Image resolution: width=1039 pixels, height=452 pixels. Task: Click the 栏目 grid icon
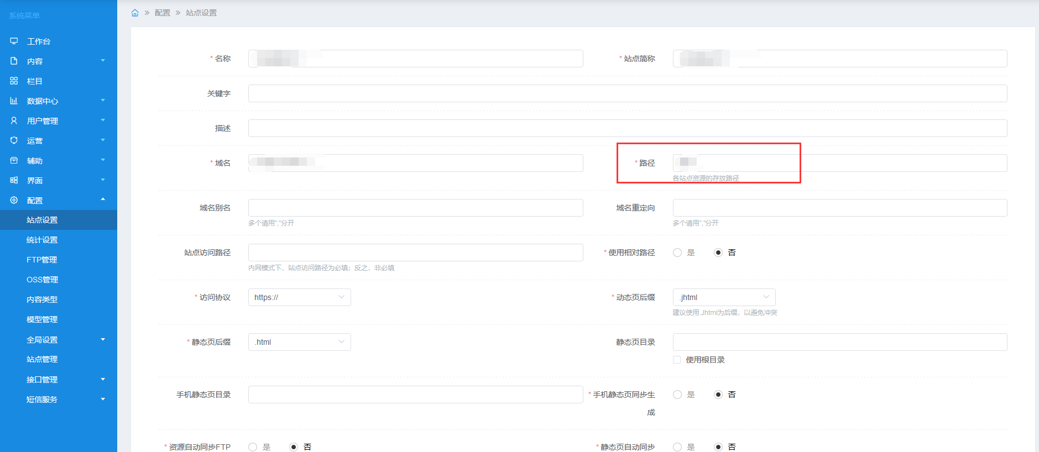click(x=14, y=81)
